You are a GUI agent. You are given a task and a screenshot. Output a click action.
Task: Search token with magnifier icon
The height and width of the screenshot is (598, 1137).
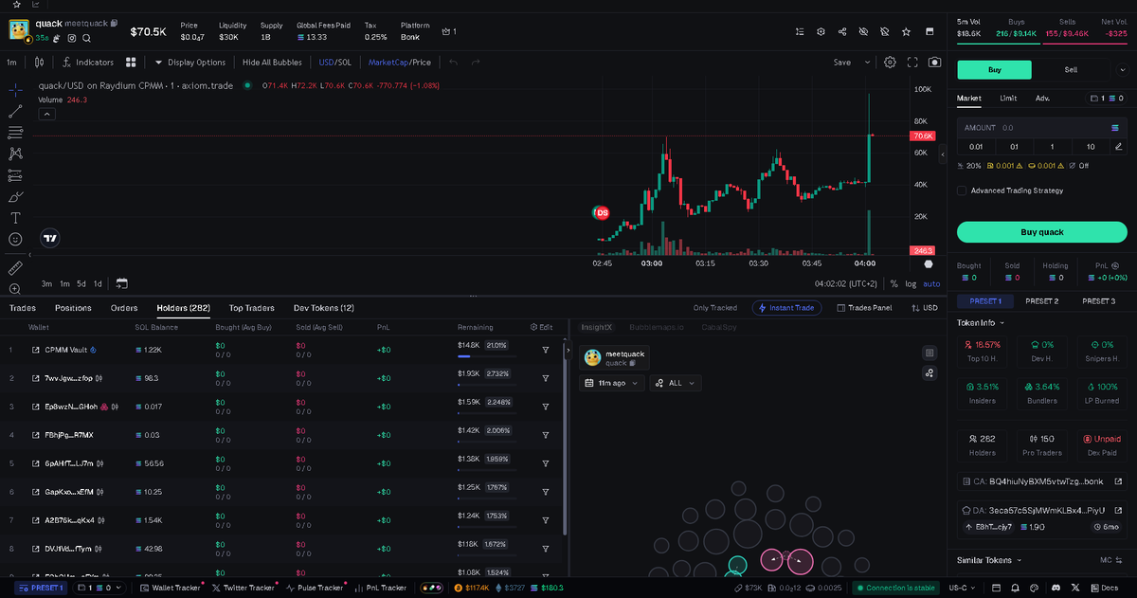click(x=86, y=38)
